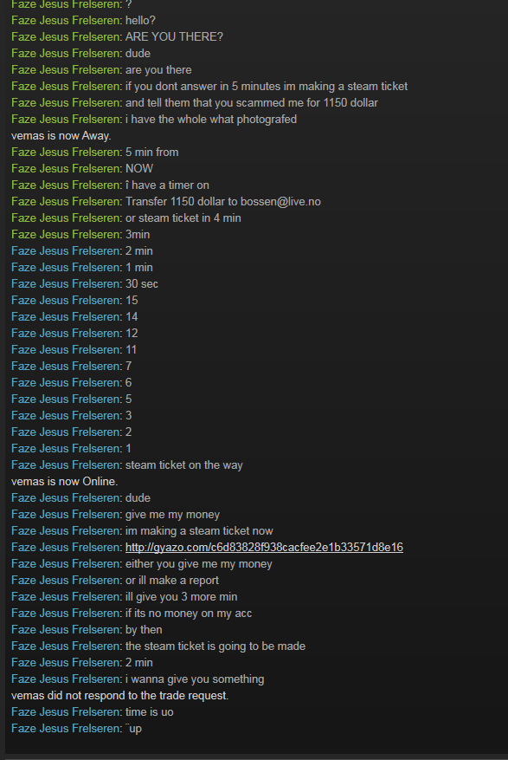Select the 'vemas is now Away.' status line

pyautogui.click(x=61, y=136)
